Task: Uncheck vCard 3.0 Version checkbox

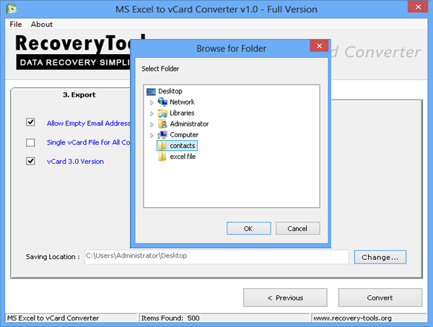Action: pyautogui.click(x=30, y=161)
